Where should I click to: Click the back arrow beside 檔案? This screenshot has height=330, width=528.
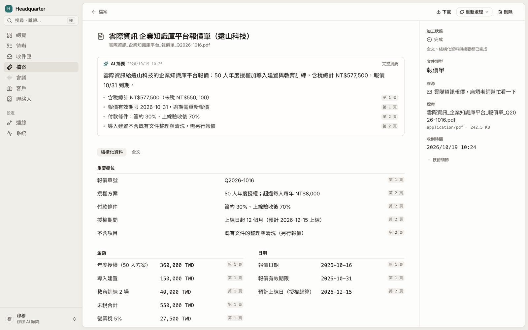94,12
